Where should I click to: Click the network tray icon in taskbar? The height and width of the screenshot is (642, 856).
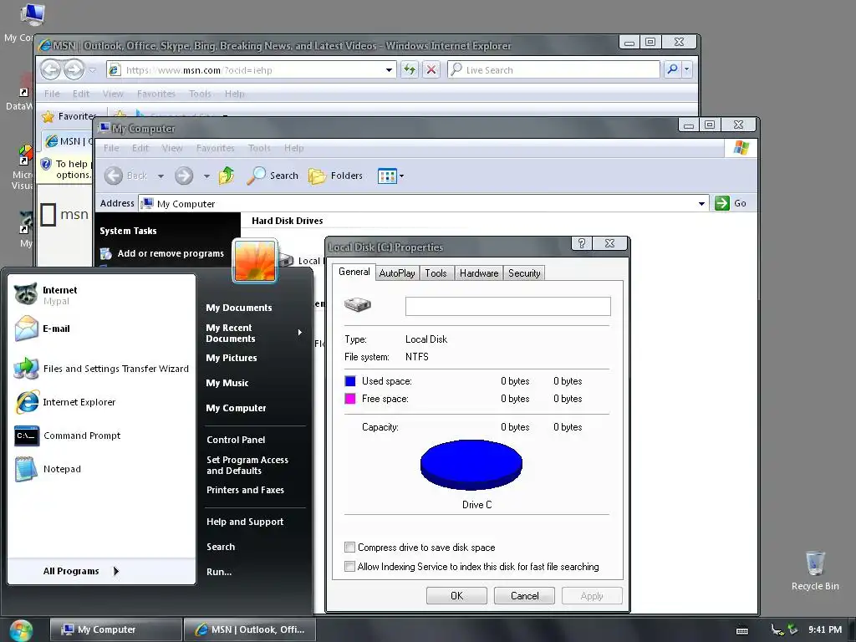click(777, 629)
